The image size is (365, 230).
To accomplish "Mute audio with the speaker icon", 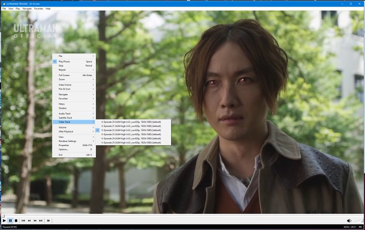I will (x=349, y=220).
